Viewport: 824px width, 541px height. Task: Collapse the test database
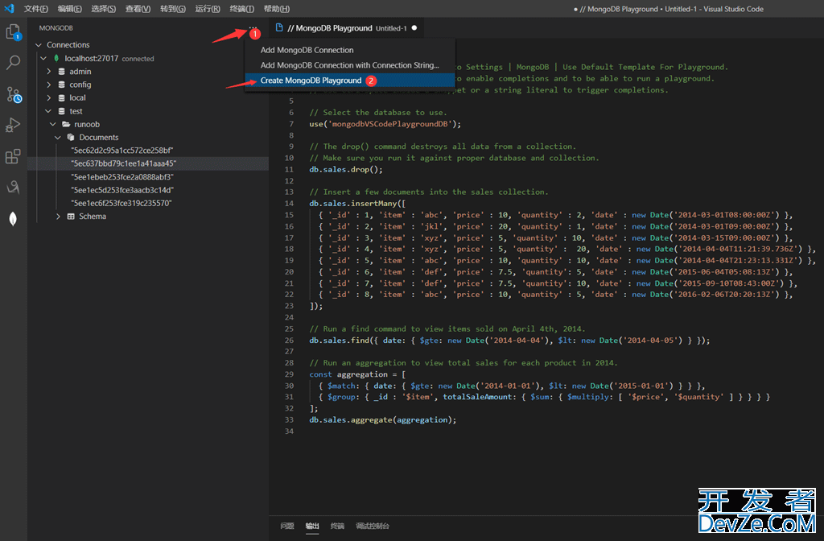point(48,111)
